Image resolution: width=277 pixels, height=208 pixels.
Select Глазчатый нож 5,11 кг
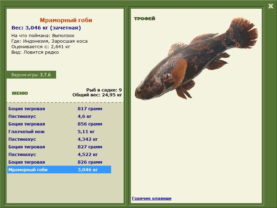click(x=59, y=131)
